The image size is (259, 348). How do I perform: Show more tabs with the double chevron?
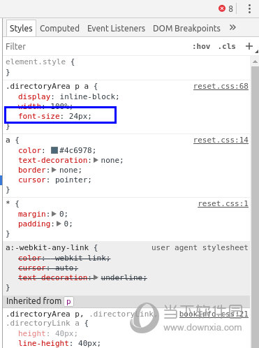pos(232,28)
